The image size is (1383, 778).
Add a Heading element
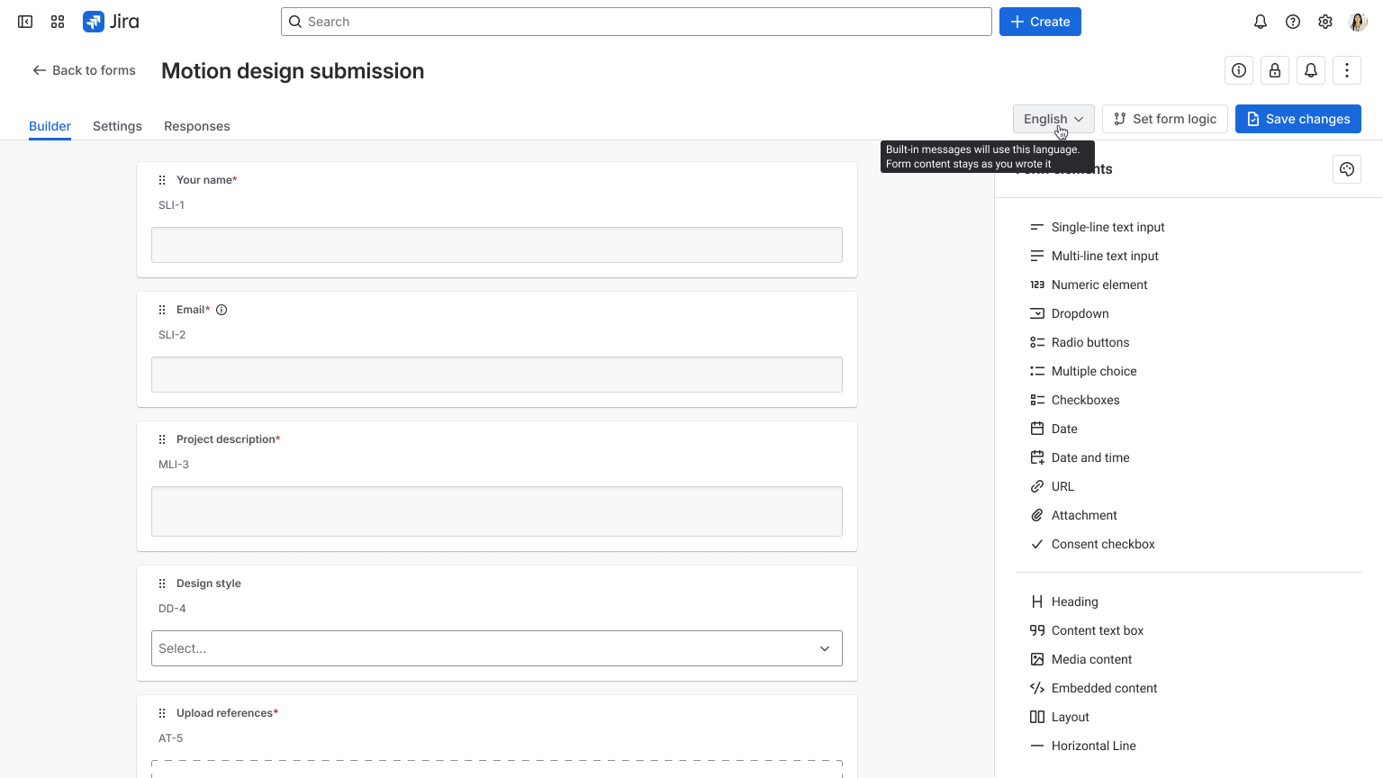(x=1064, y=602)
